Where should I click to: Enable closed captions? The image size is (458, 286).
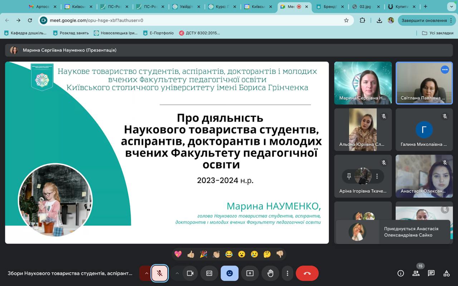pos(209,273)
